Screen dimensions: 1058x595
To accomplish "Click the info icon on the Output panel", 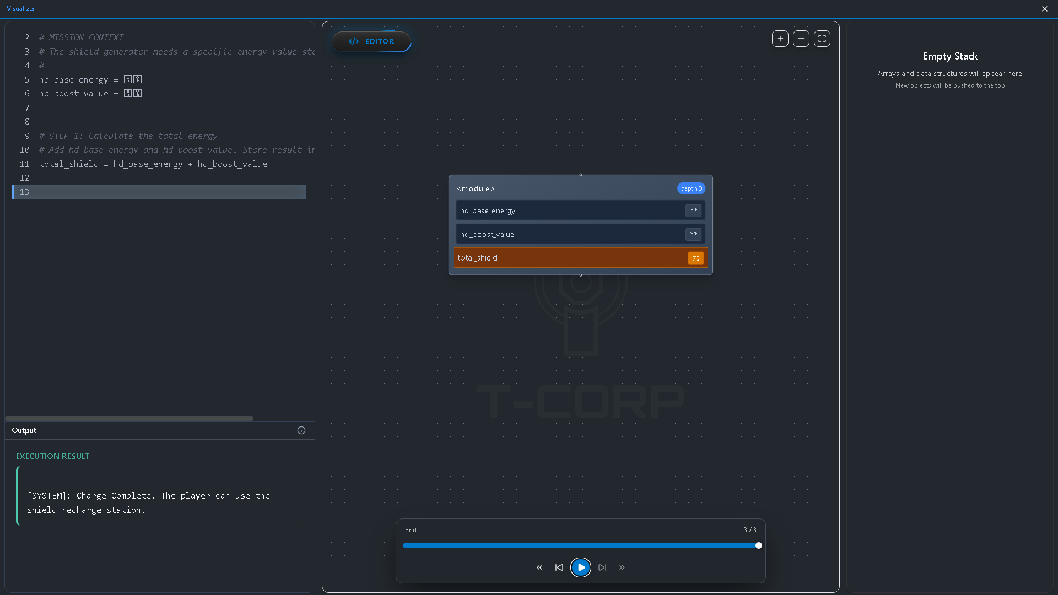I will [301, 430].
